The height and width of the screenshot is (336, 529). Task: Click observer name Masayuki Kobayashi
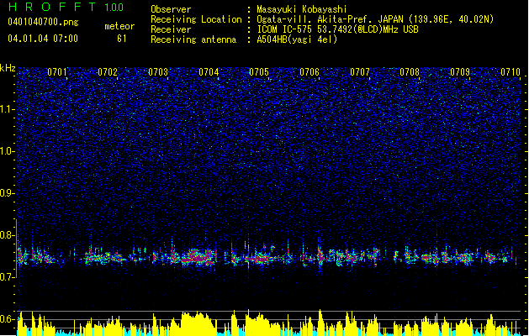click(302, 9)
